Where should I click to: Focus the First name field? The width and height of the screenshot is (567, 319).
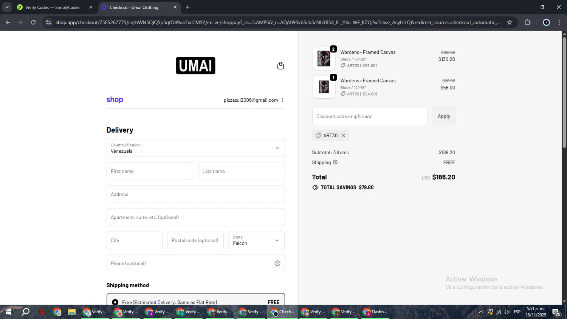tap(150, 171)
